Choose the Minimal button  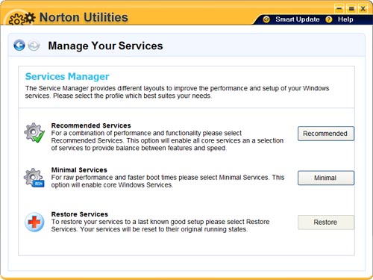click(x=326, y=178)
